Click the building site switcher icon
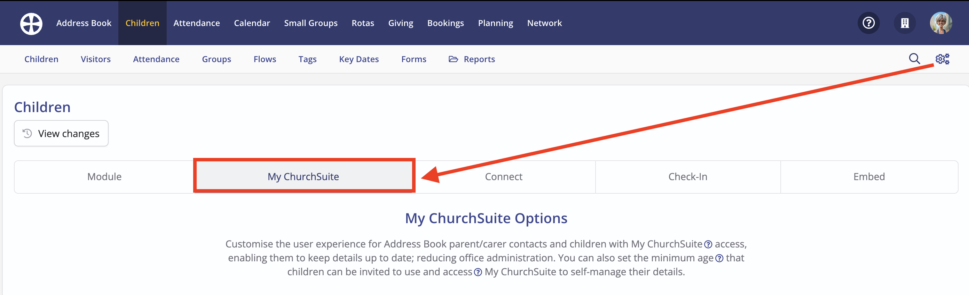The height and width of the screenshot is (295, 969). [905, 23]
